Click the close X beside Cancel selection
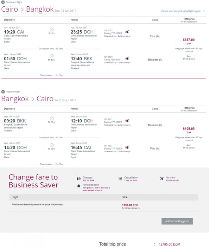The image size is (210, 247). point(204,11)
